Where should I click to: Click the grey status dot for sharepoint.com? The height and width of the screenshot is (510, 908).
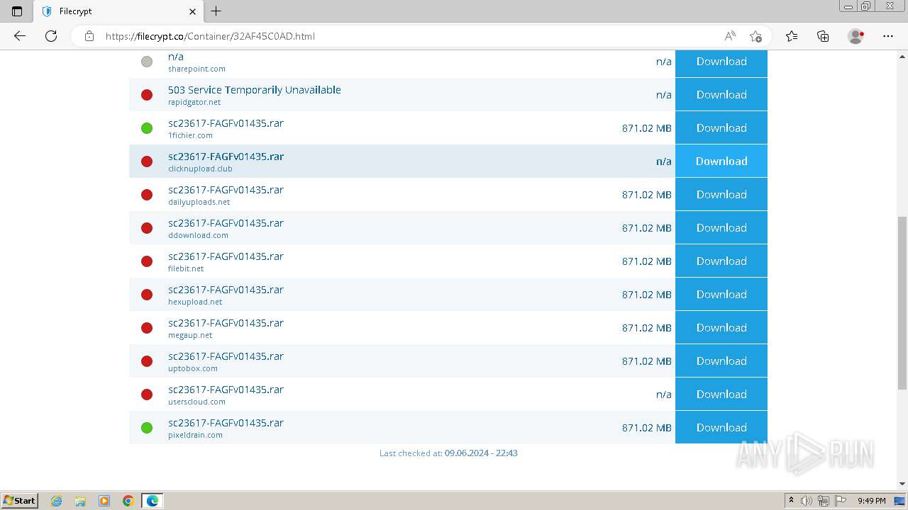(147, 62)
